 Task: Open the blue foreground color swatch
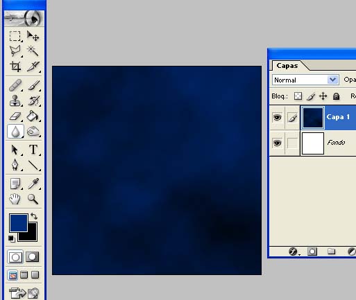coord(19,222)
